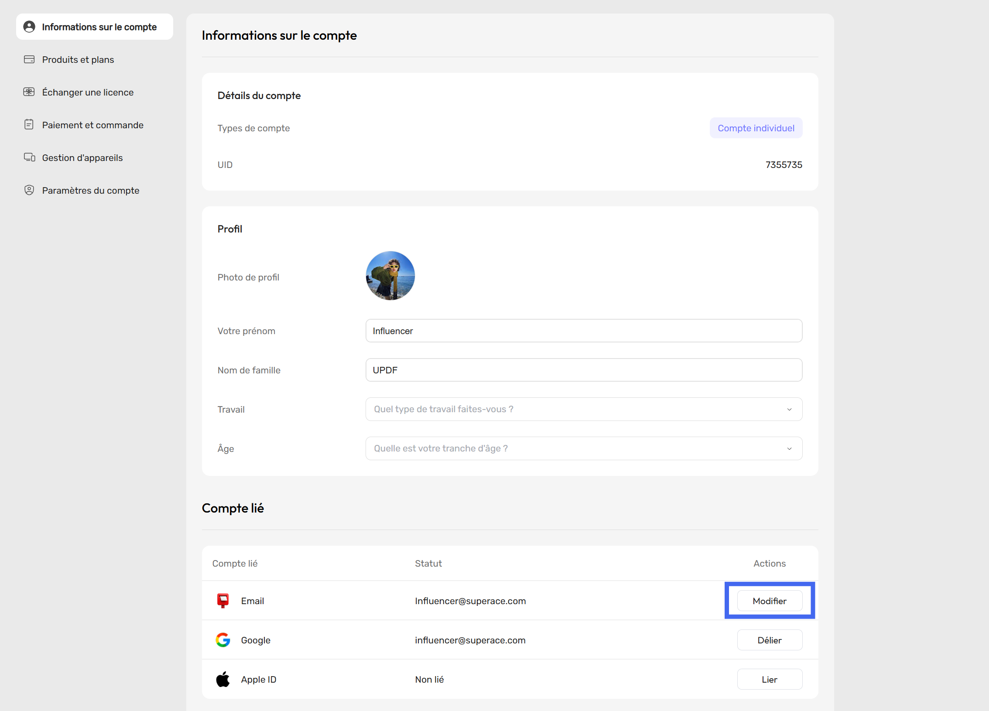This screenshot has width=989, height=711.
Task: Click the Détails du compte heading
Action: click(x=259, y=96)
